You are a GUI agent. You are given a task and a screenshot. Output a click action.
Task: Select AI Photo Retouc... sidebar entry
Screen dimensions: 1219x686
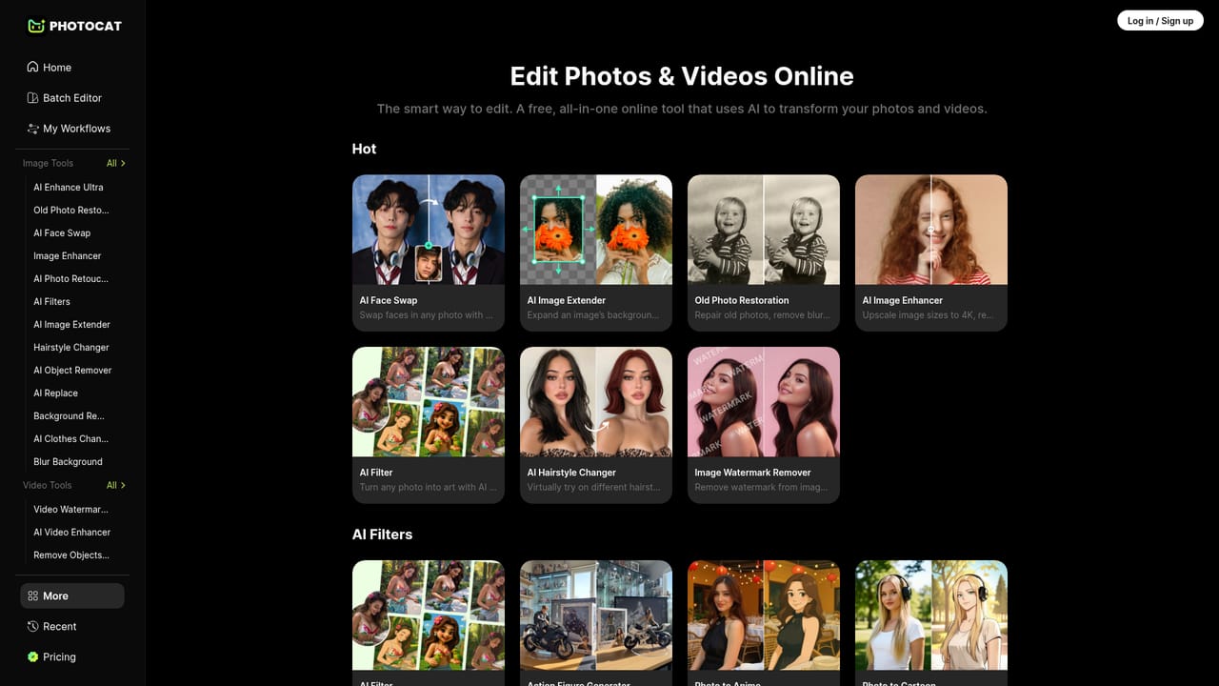(x=70, y=279)
